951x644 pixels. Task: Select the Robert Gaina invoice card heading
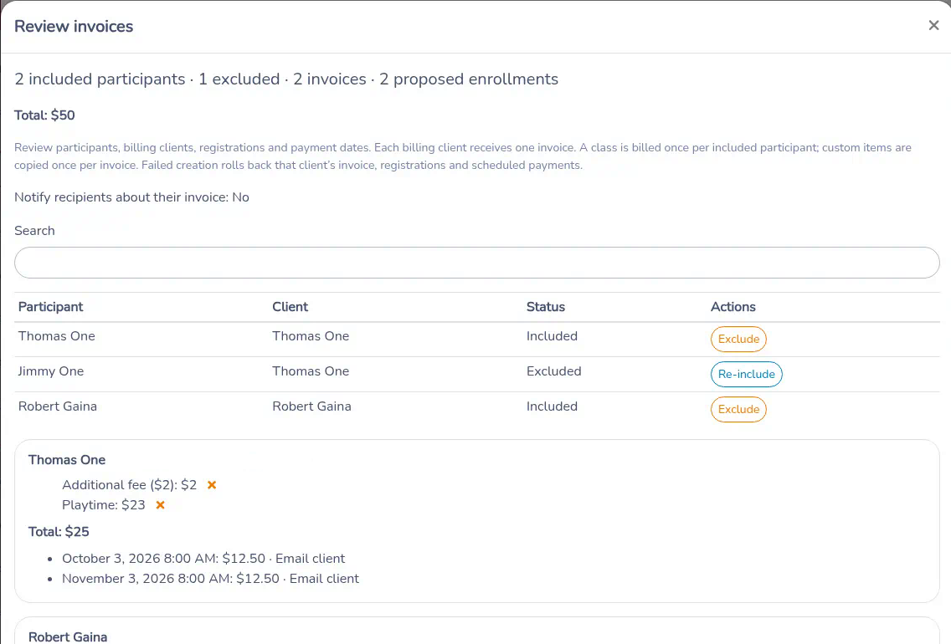pos(68,636)
